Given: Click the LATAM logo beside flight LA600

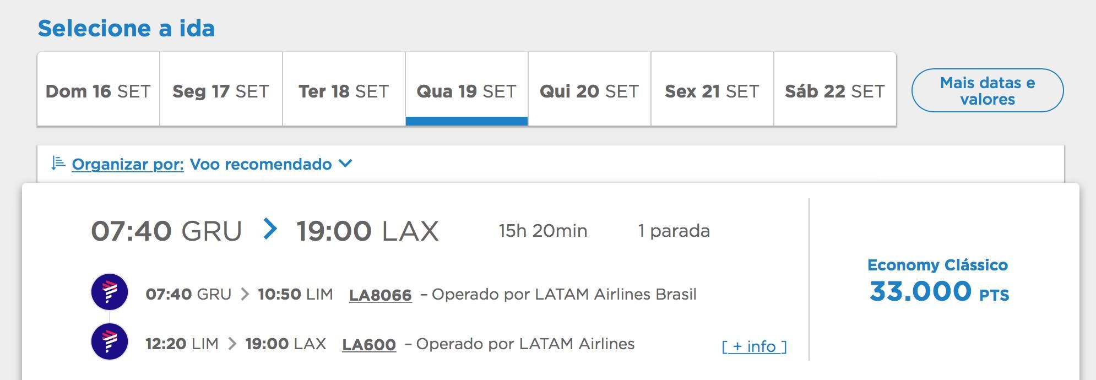Looking at the screenshot, I should (110, 342).
